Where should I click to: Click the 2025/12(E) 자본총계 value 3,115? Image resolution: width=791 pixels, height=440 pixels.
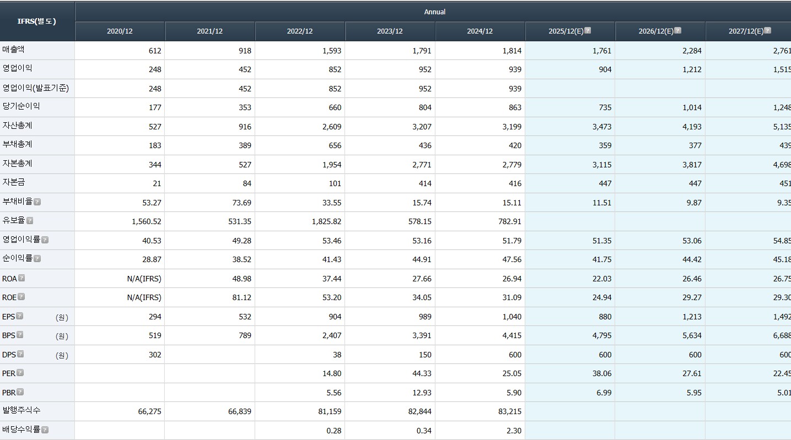click(602, 165)
